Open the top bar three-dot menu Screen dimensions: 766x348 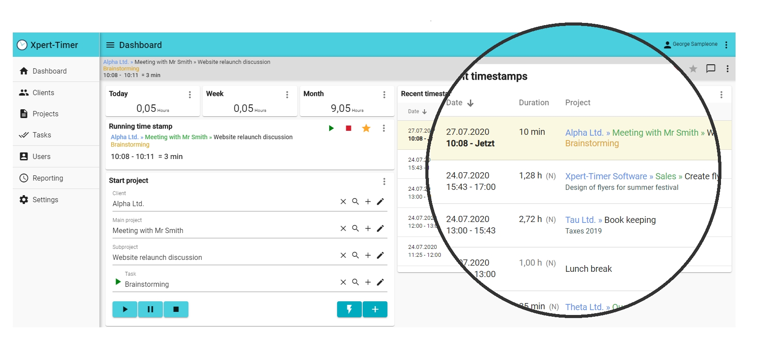point(726,44)
